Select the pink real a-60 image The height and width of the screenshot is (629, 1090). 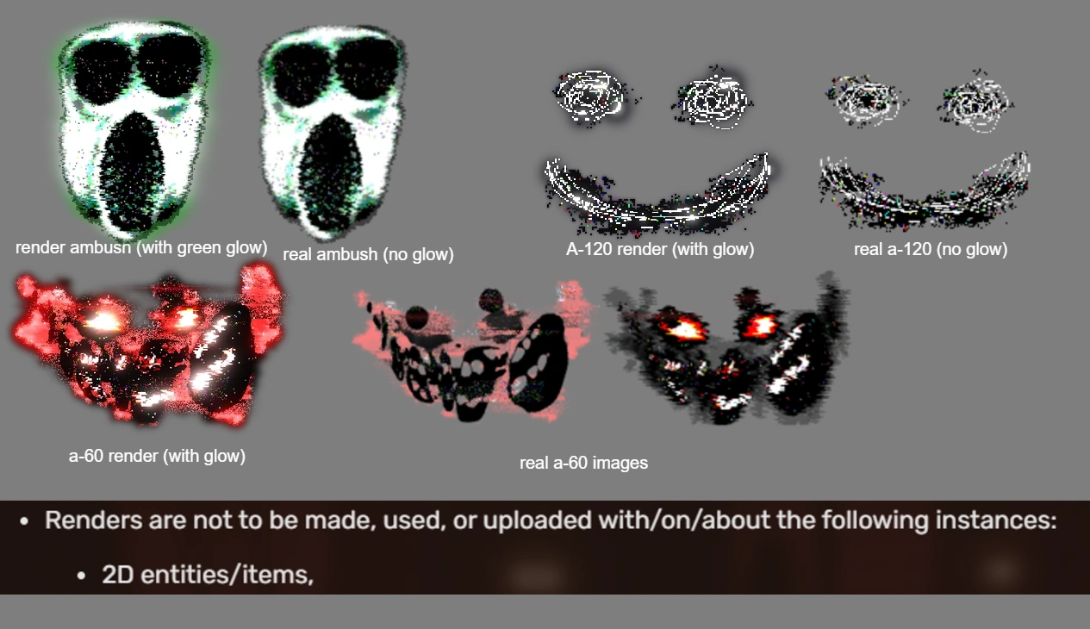[x=471, y=356]
